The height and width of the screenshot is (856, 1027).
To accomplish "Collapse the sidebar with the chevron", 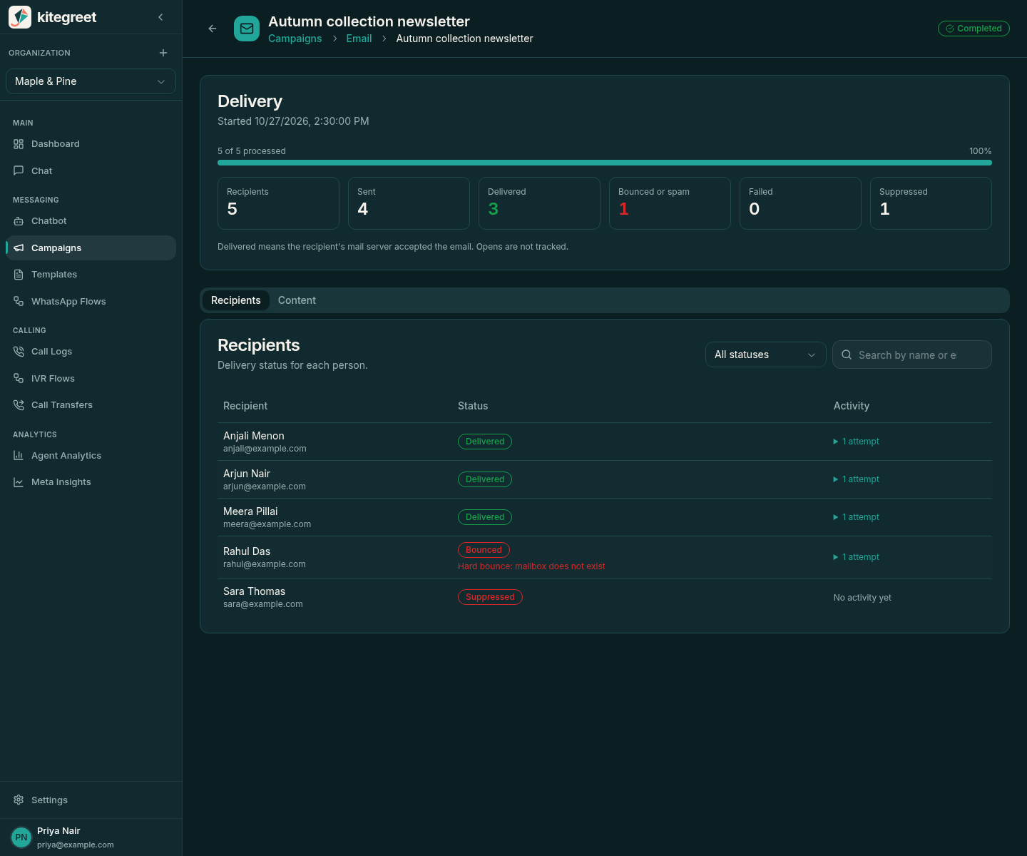I will click(160, 17).
